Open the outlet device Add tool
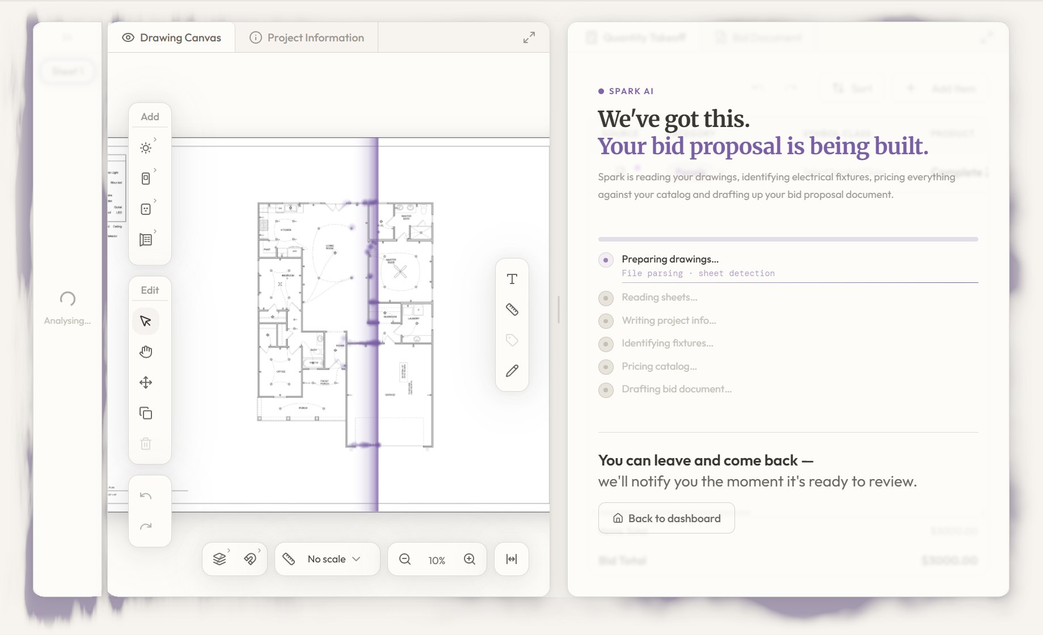Viewport: 1043px width, 635px height. (x=146, y=208)
